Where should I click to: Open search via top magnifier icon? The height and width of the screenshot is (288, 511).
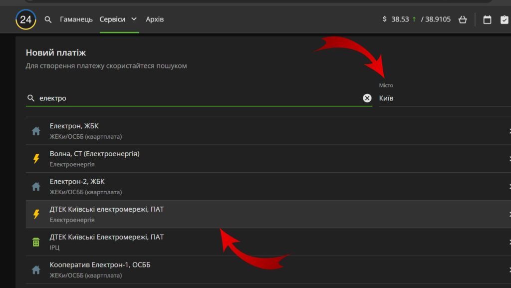48,19
